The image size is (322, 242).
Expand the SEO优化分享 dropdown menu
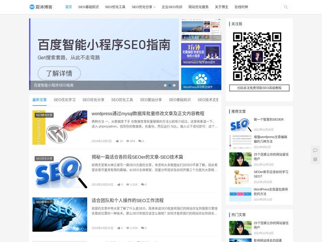(x=144, y=7)
